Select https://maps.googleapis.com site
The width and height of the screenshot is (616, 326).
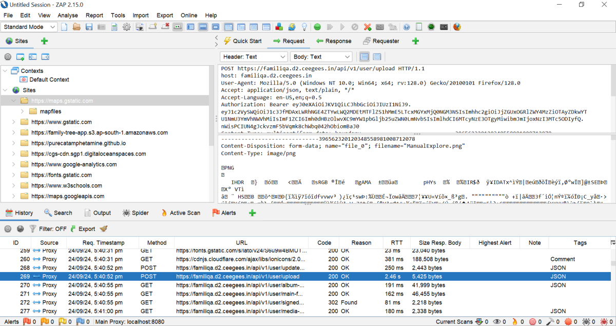pyautogui.click(x=68, y=196)
